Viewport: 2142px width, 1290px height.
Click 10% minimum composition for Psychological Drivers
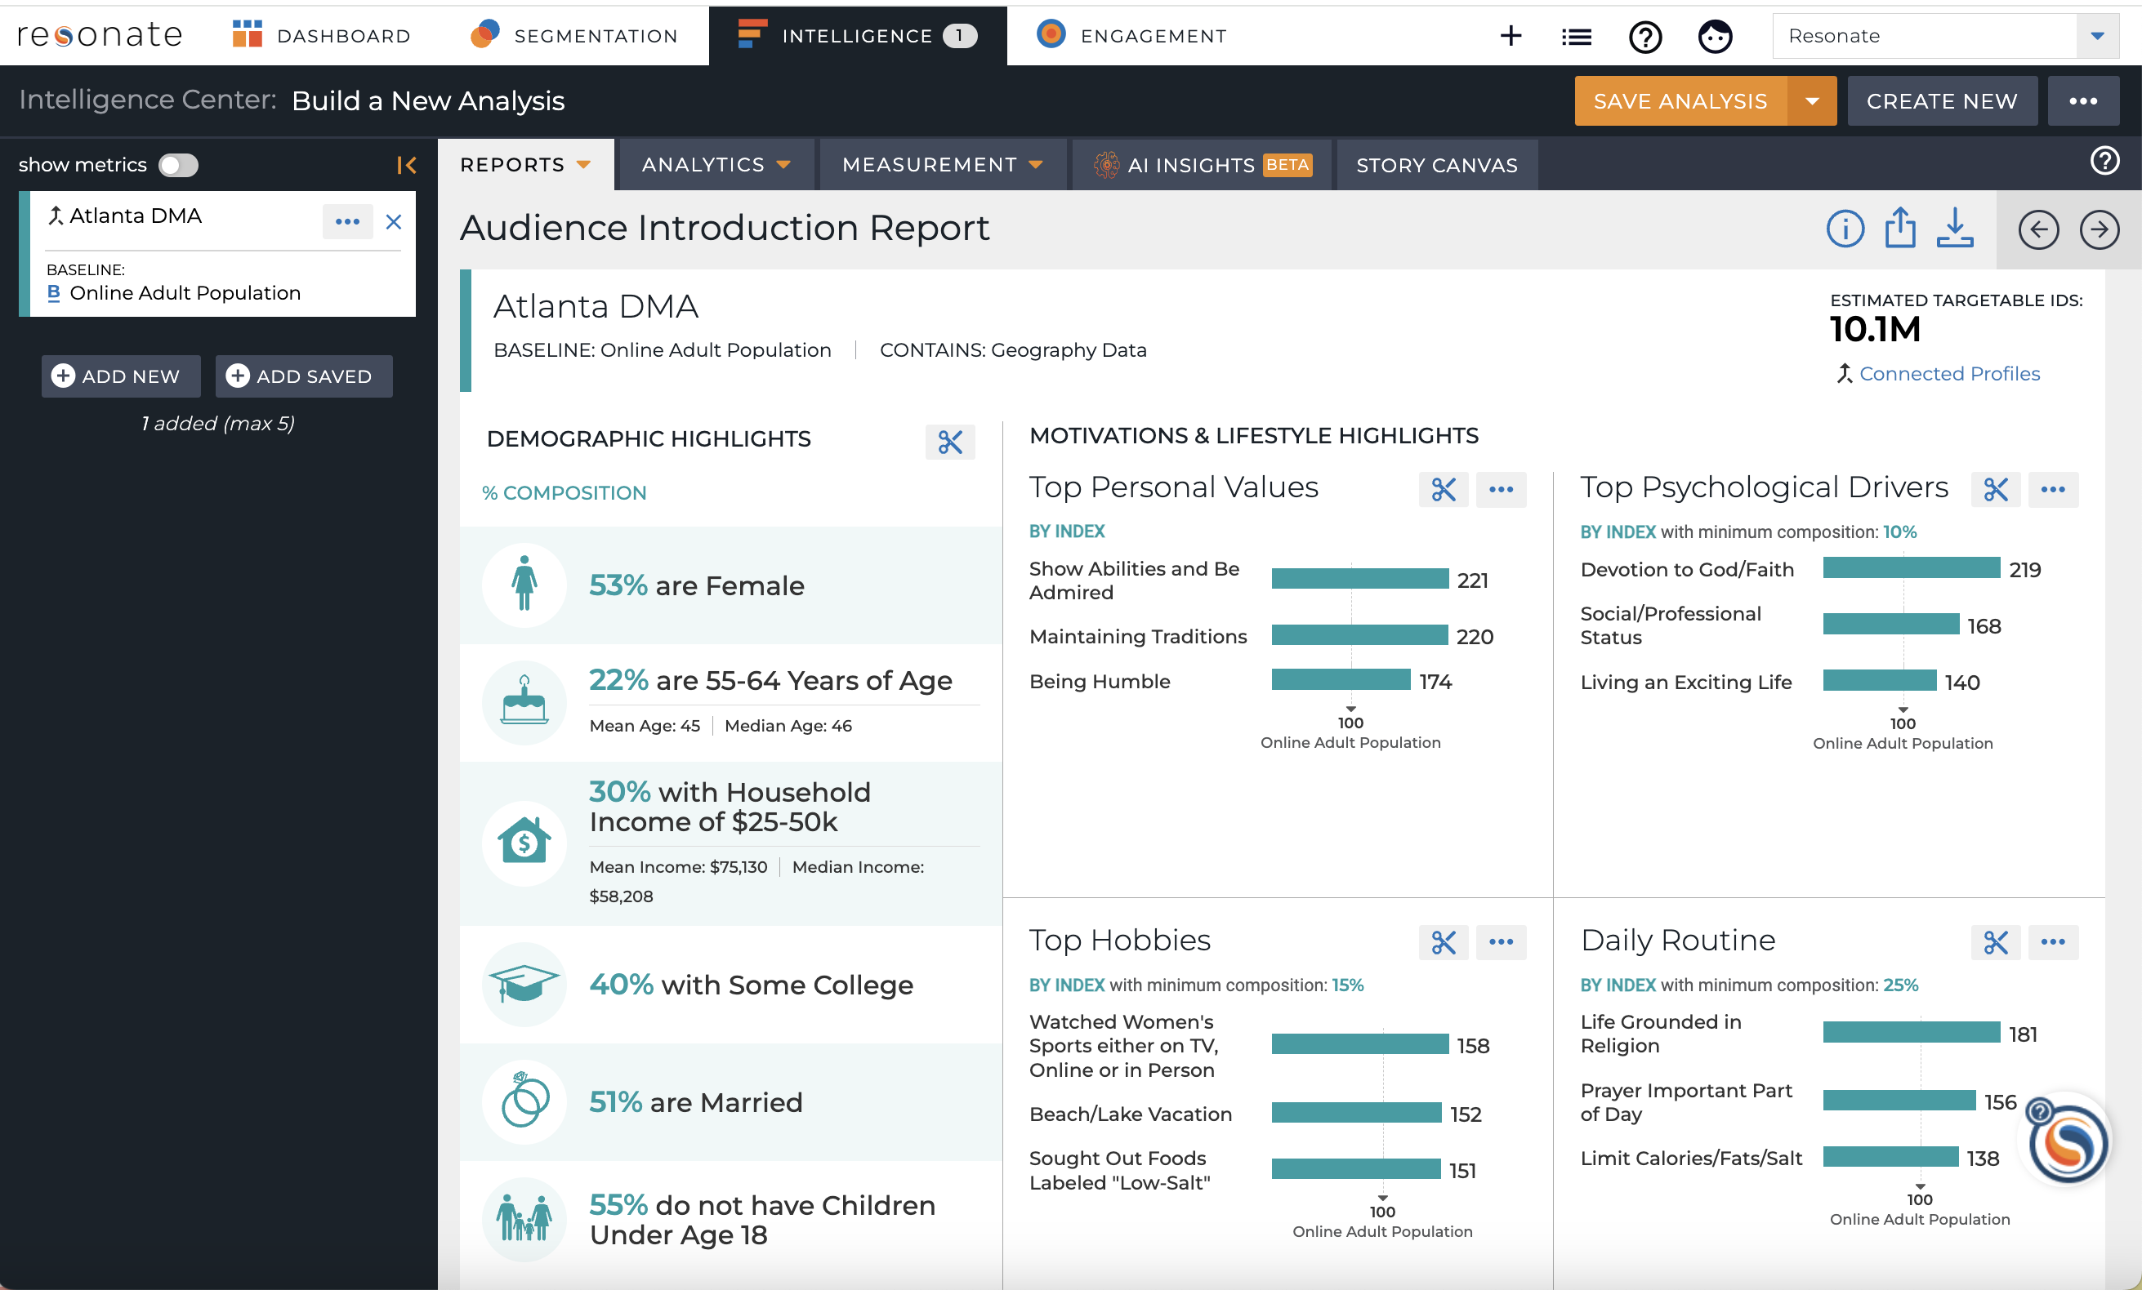[1899, 532]
